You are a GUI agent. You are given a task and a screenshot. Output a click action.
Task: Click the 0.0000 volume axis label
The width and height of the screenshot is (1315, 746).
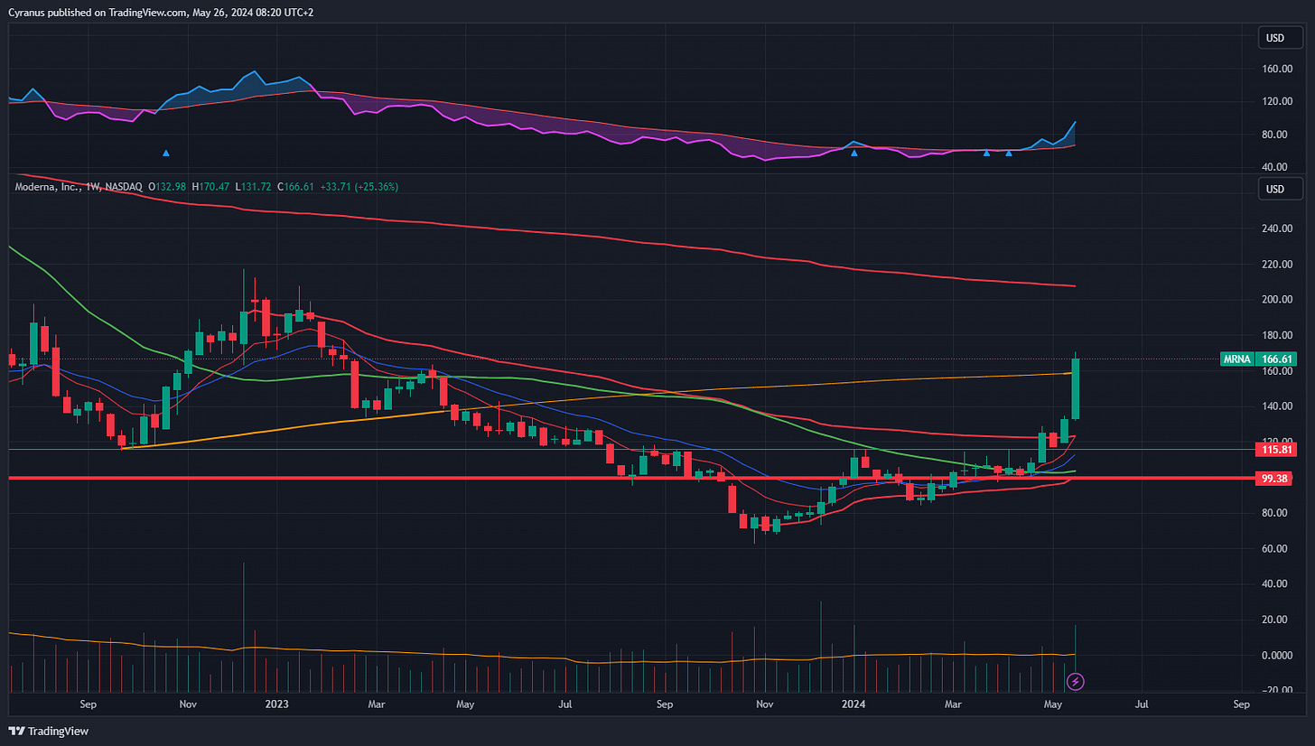[x=1275, y=656]
